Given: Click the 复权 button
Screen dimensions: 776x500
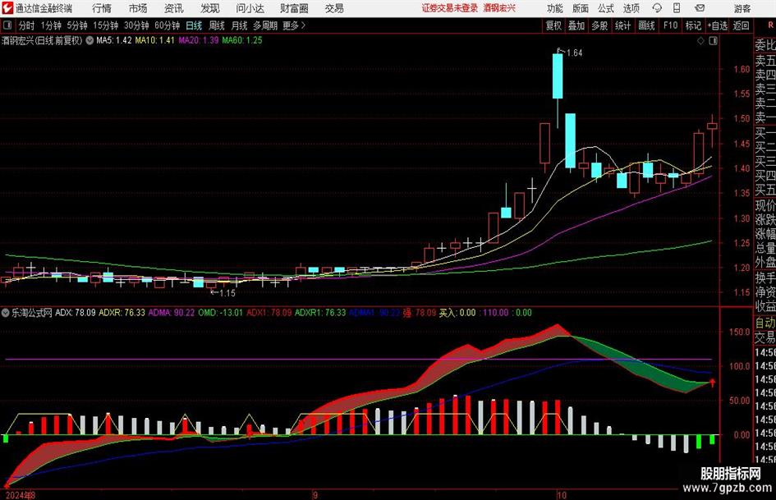Looking at the screenshot, I should 553,25.
